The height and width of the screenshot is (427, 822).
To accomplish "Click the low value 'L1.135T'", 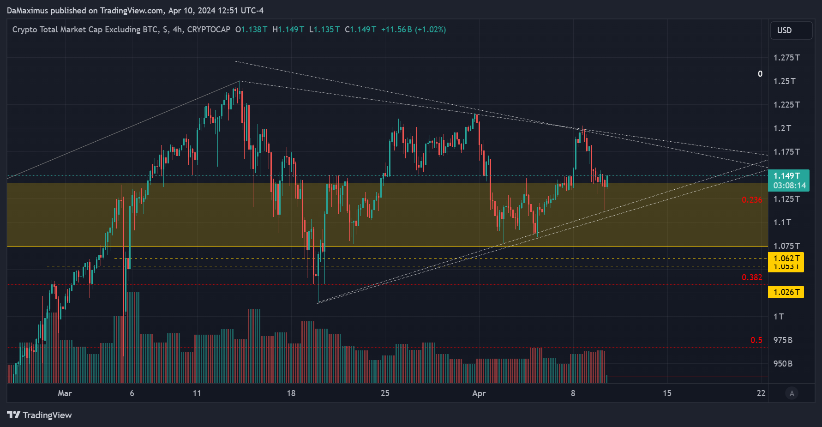I will pos(324,30).
